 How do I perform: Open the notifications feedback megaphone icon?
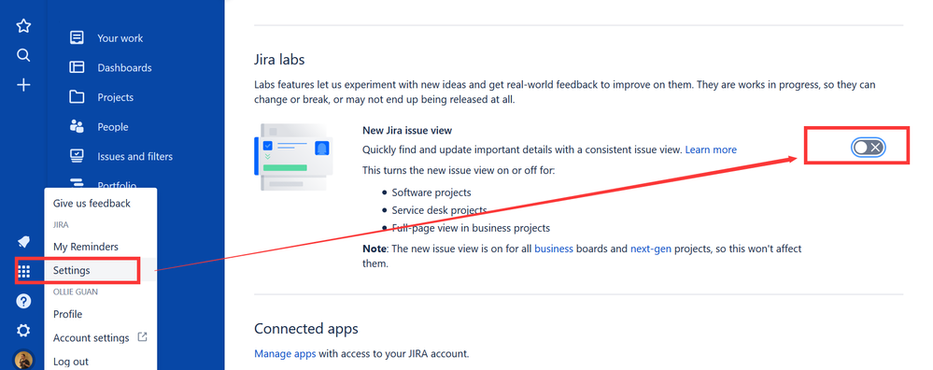pos(23,241)
